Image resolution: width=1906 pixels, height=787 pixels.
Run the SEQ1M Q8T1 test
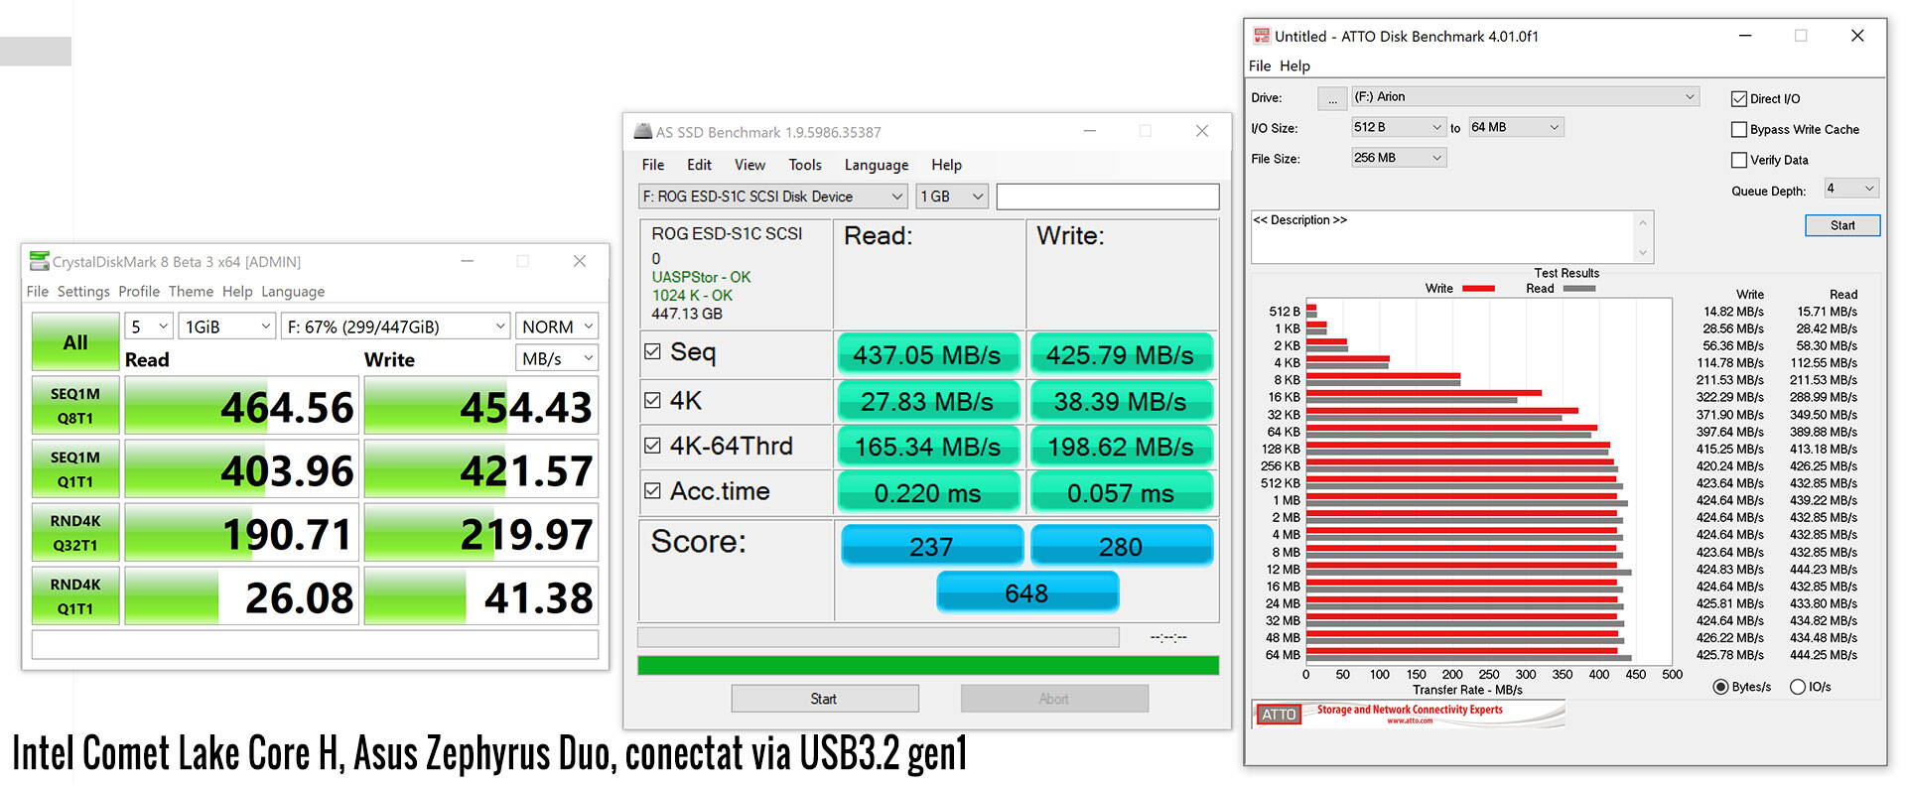tap(75, 405)
